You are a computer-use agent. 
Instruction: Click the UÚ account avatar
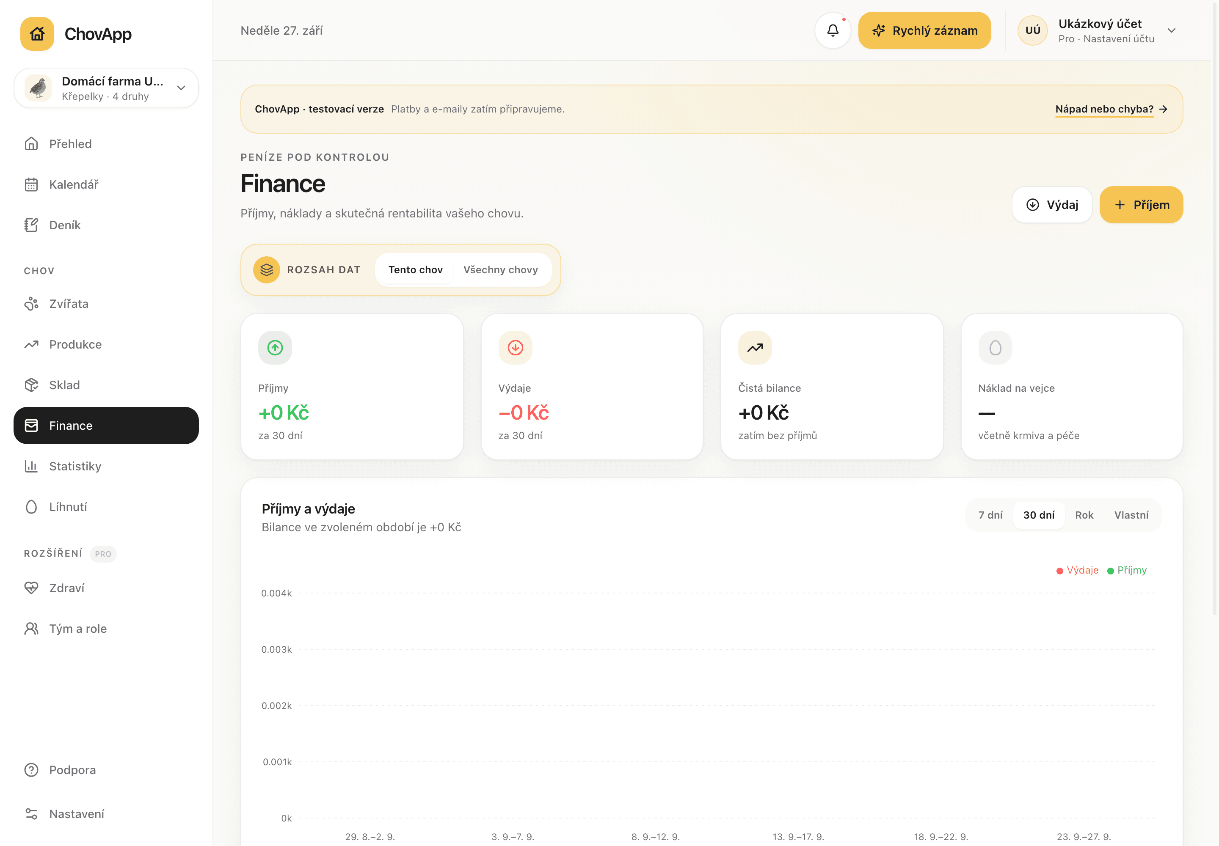tap(1032, 31)
